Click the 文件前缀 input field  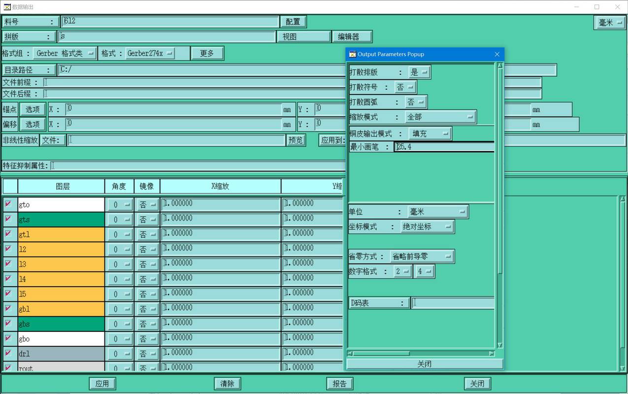[292, 82]
